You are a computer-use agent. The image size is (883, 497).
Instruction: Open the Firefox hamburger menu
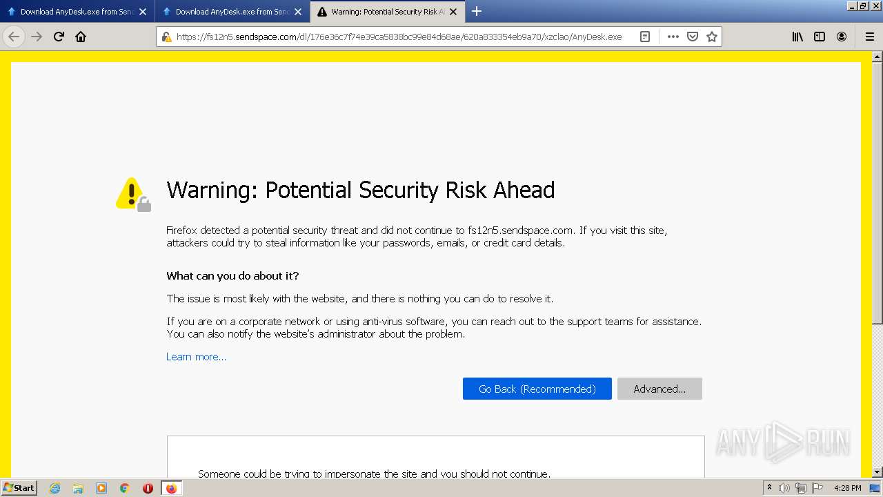[x=869, y=37]
